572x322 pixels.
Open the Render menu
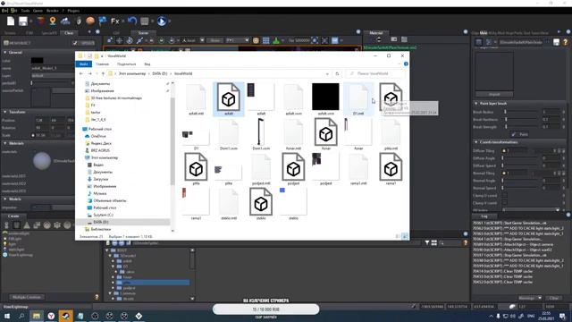coord(53,11)
